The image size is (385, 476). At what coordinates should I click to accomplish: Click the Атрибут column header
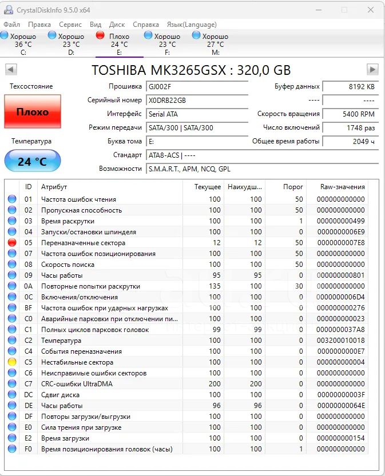tap(110, 187)
